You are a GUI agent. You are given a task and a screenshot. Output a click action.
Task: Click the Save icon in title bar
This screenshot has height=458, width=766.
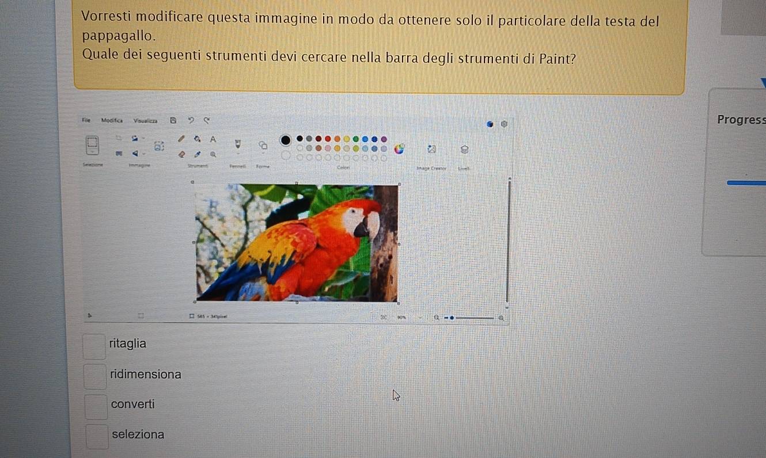(x=172, y=120)
